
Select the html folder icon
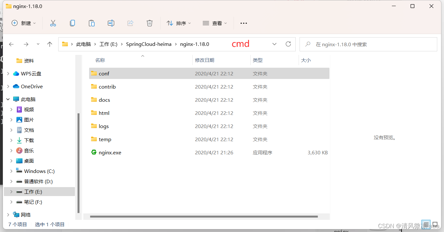click(x=94, y=113)
